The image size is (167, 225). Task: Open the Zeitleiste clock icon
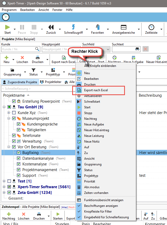(151, 27)
